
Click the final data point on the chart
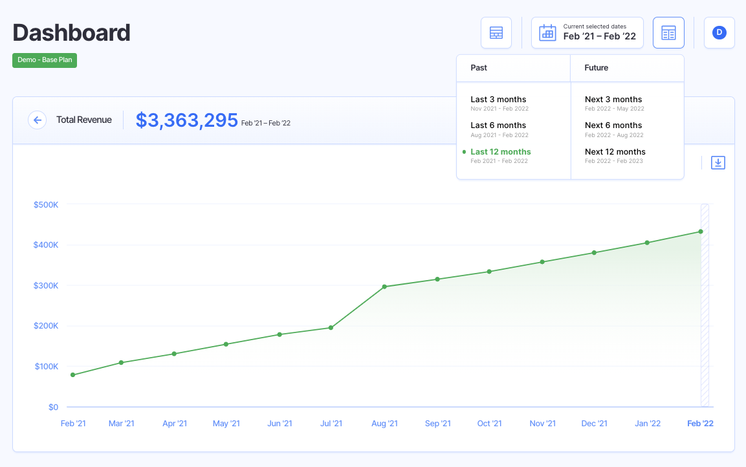pos(700,231)
